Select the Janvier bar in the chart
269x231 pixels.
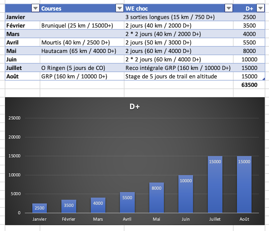click(x=40, y=208)
